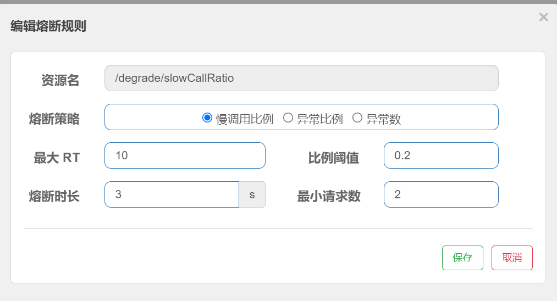The height and width of the screenshot is (301, 557).
Task: Click the 保存 button
Action: 462,258
